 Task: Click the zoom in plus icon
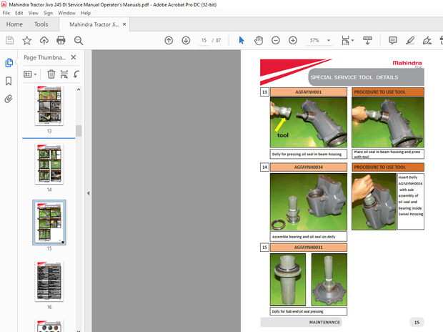pos(293,41)
